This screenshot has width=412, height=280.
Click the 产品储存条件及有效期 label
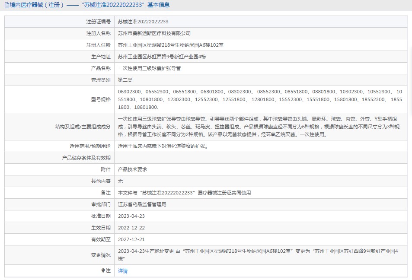coord(86,158)
